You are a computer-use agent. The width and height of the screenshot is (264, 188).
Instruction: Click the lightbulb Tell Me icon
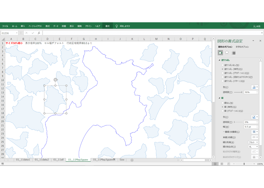pos(117,26)
